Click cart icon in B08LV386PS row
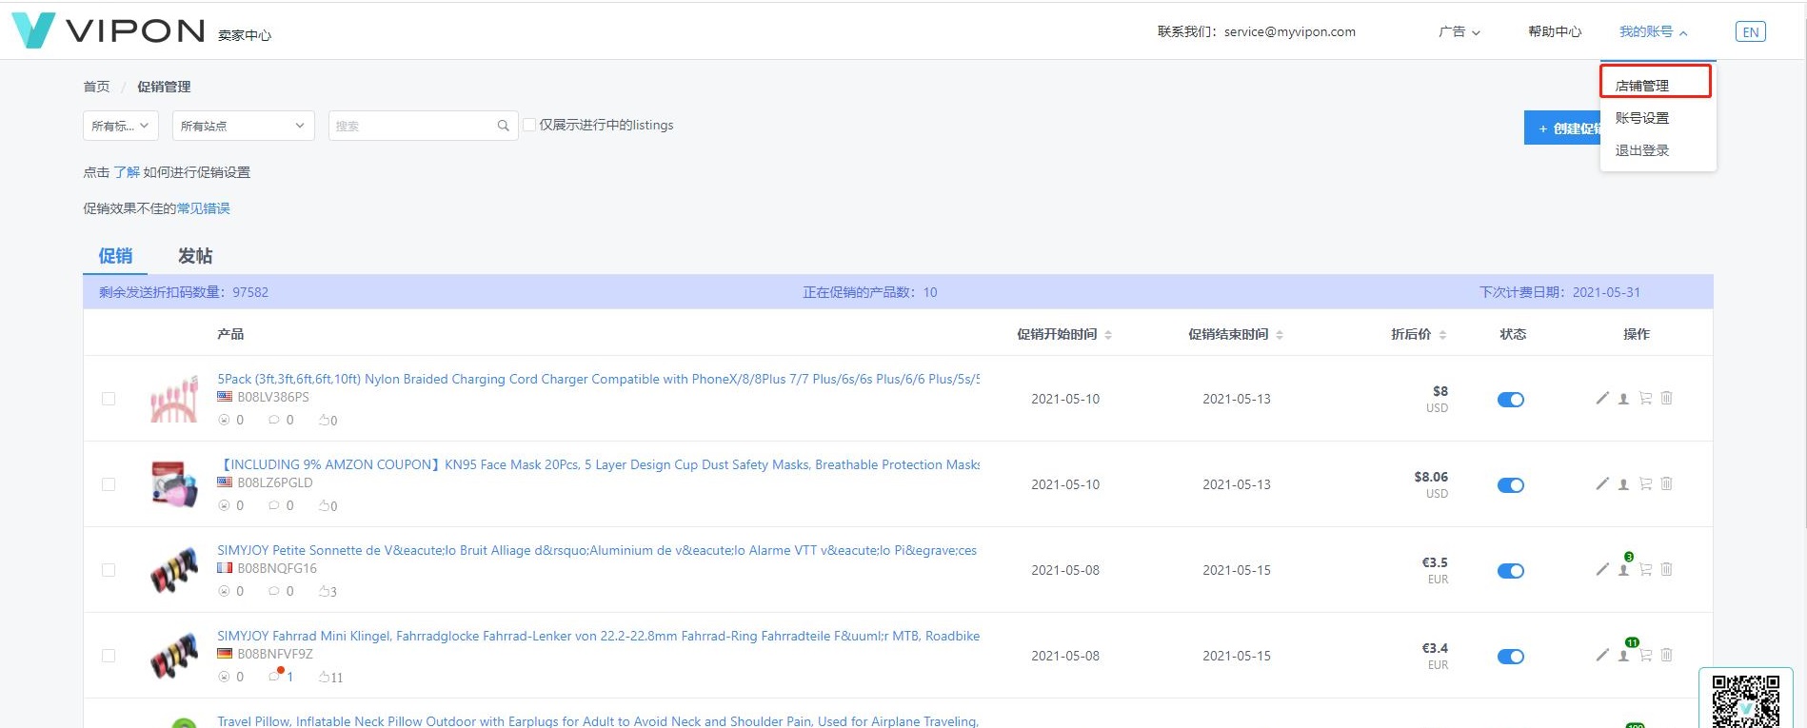This screenshot has height=728, width=1807. pyautogui.click(x=1645, y=398)
